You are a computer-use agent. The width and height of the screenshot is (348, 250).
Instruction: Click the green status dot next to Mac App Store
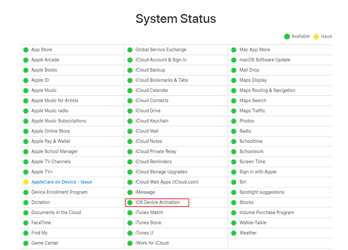click(x=234, y=50)
